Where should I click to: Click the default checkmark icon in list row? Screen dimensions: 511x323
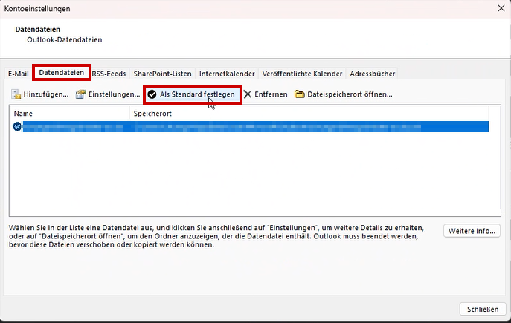point(17,127)
